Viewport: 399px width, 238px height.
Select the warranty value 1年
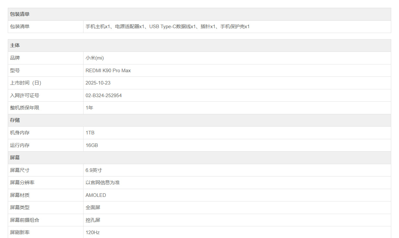tap(89, 108)
